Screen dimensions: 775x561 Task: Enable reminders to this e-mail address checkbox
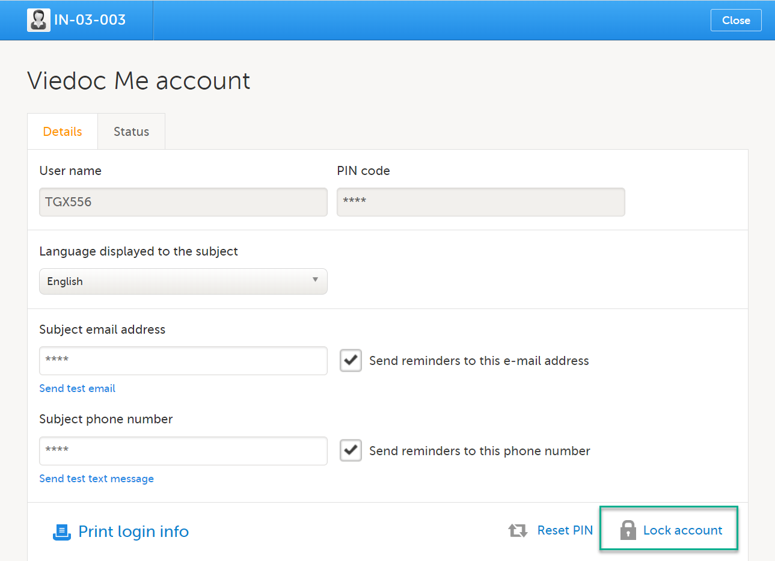pos(351,361)
